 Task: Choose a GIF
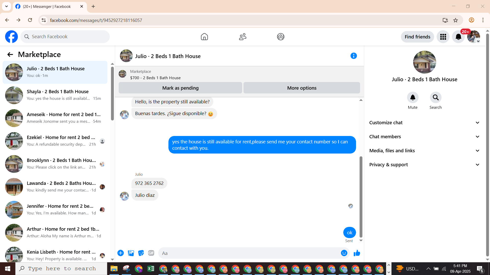[x=151, y=253]
